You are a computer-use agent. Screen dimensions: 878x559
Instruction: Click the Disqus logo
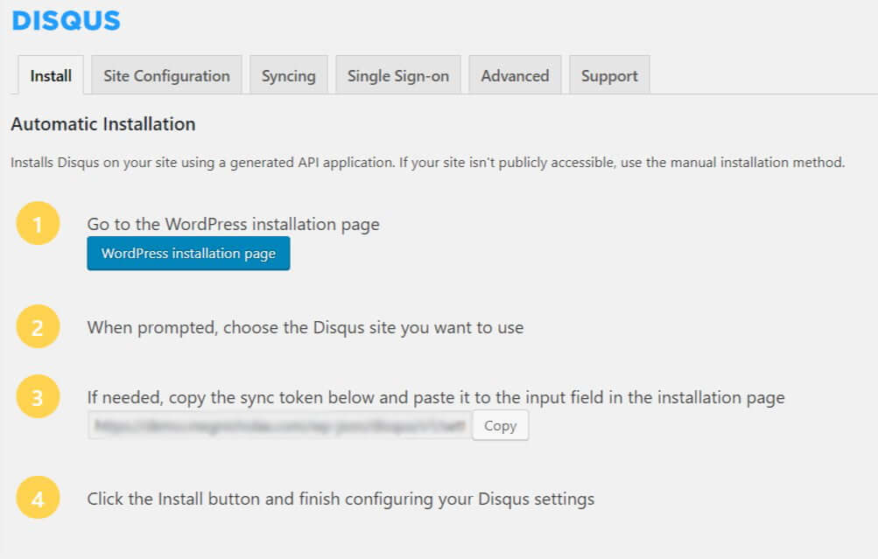66,21
